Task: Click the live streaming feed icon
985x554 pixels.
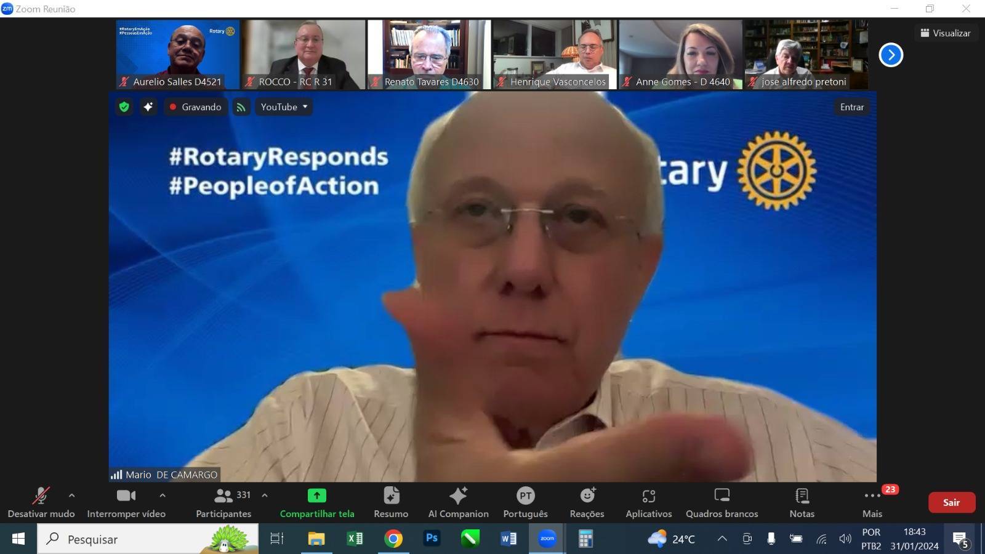Action: click(x=241, y=107)
